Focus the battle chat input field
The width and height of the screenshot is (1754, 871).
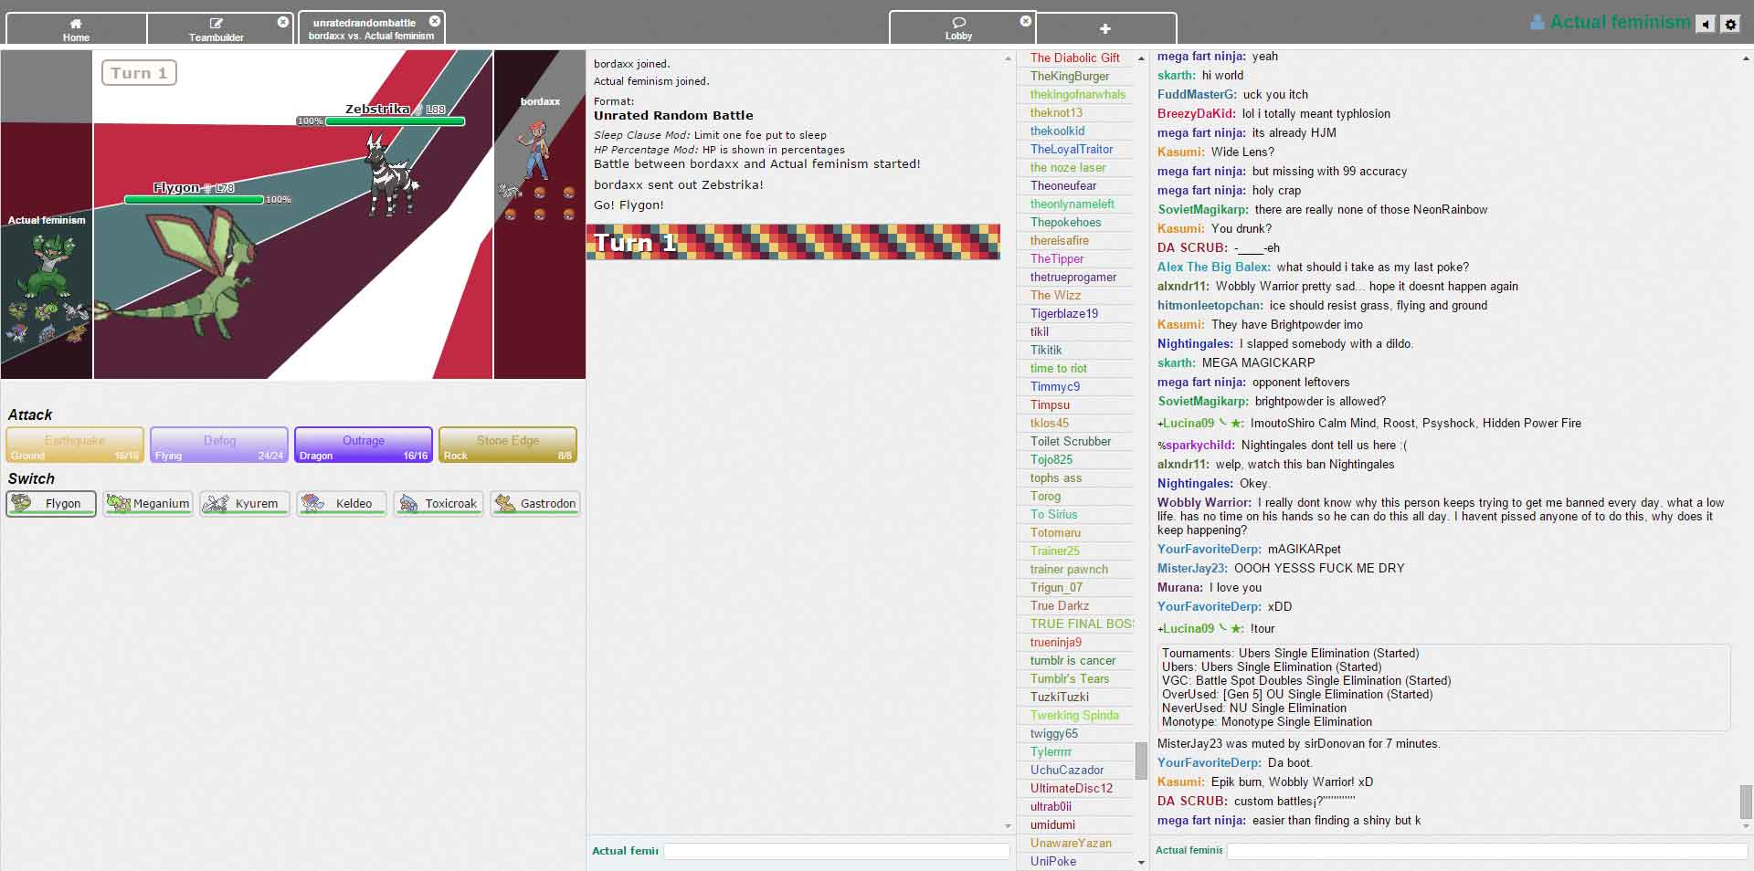(836, 851)
